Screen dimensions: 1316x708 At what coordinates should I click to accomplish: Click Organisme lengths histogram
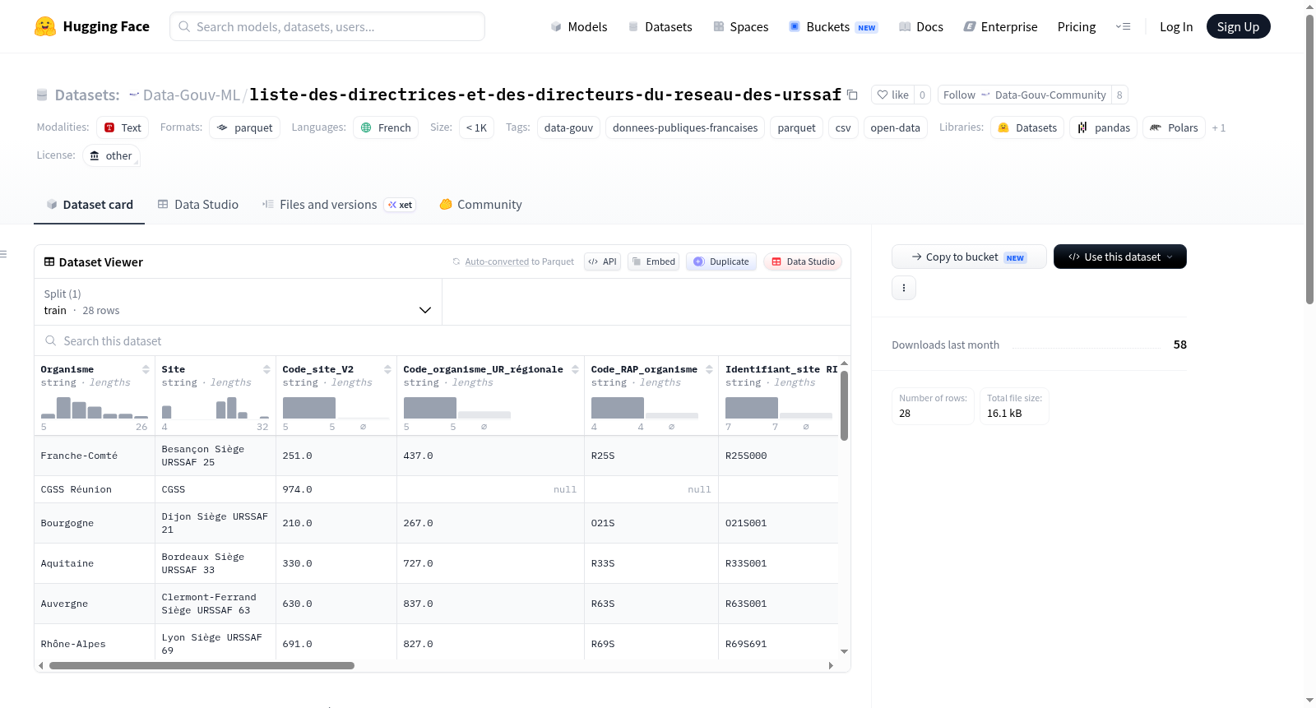pos(95,406)
